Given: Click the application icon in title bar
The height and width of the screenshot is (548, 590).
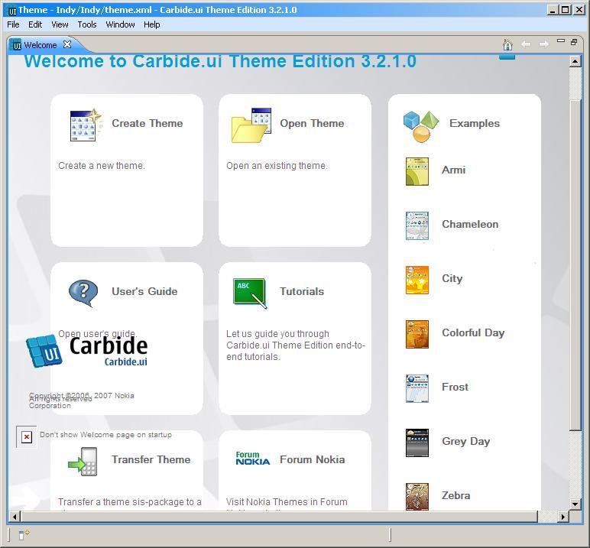Looking at the screenshot, I should click(12, 10).
